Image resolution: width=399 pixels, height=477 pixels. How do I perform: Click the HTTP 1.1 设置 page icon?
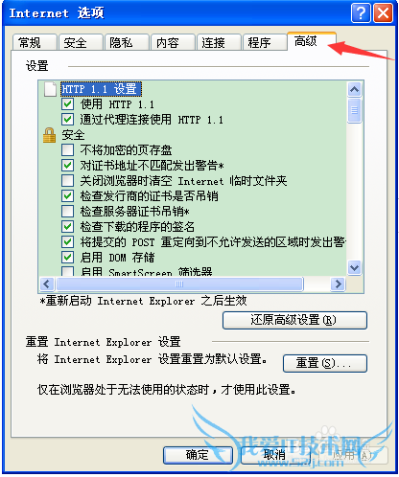tap(50, 89)
